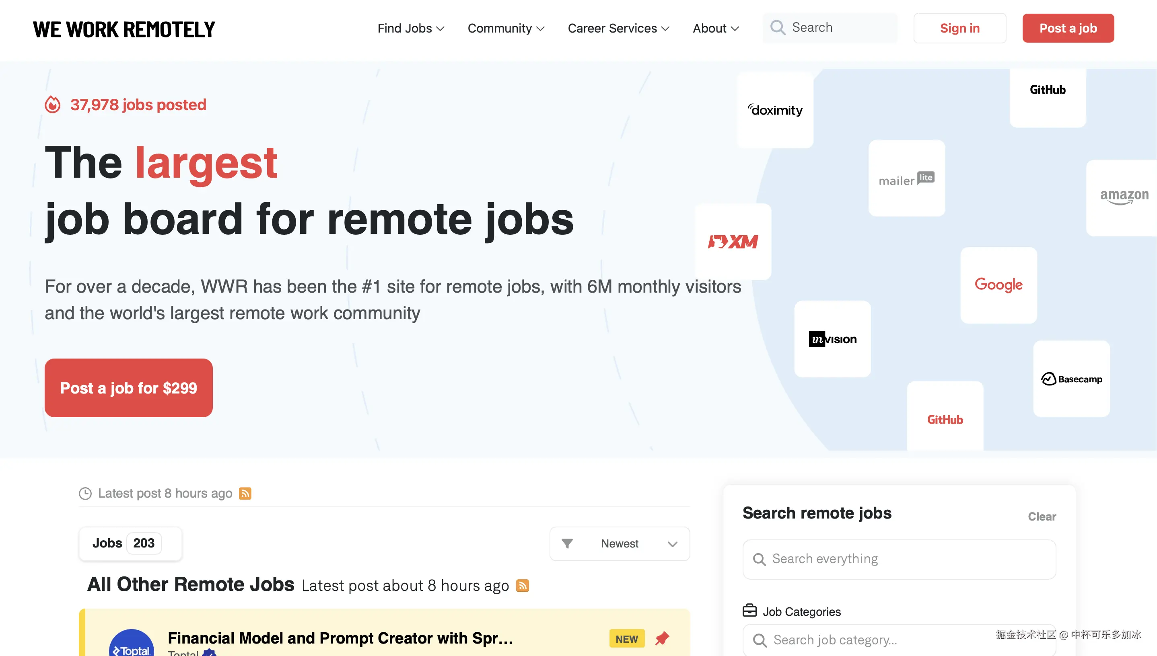Click Post a job for $299 button
The height and width of the screenshot is (656, 1157).
click(x=128, y=388)
